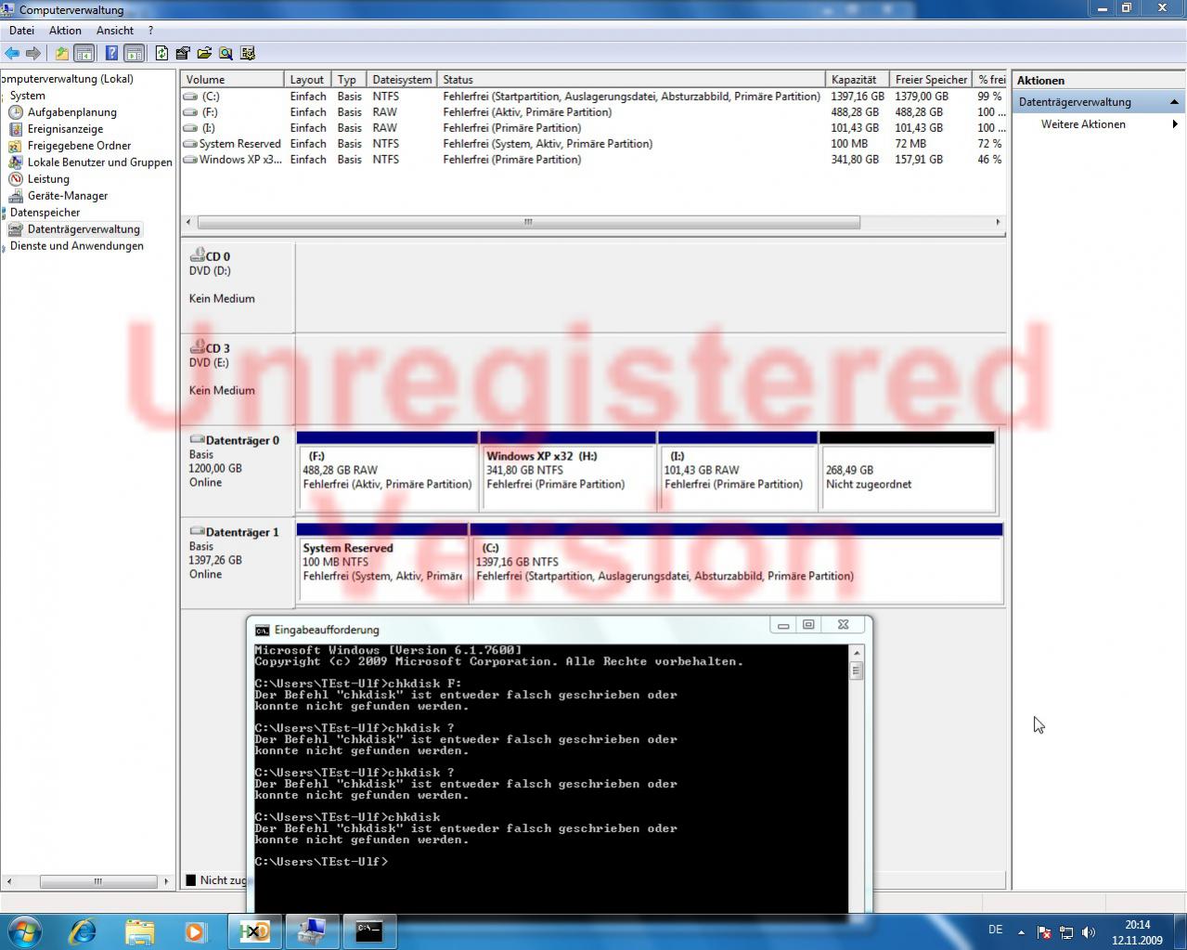
Task: Sort by Freier Speicher column header
Action: (x=931, y=80)
